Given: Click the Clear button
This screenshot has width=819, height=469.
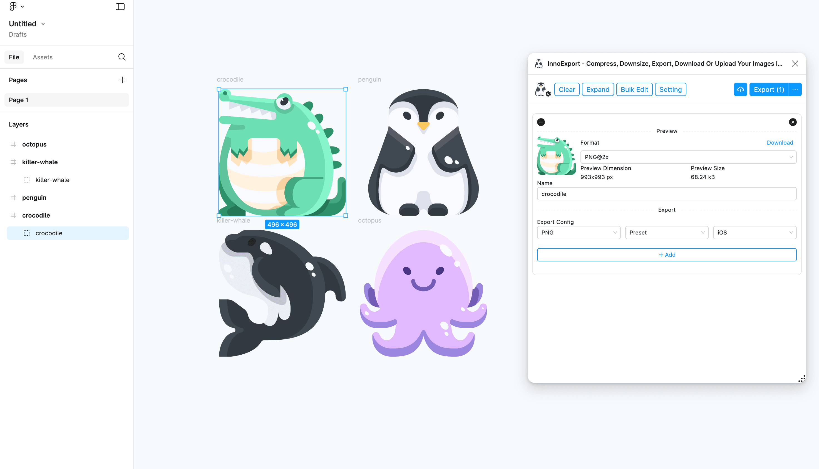Looking at the screenshot, I should 567,90.
